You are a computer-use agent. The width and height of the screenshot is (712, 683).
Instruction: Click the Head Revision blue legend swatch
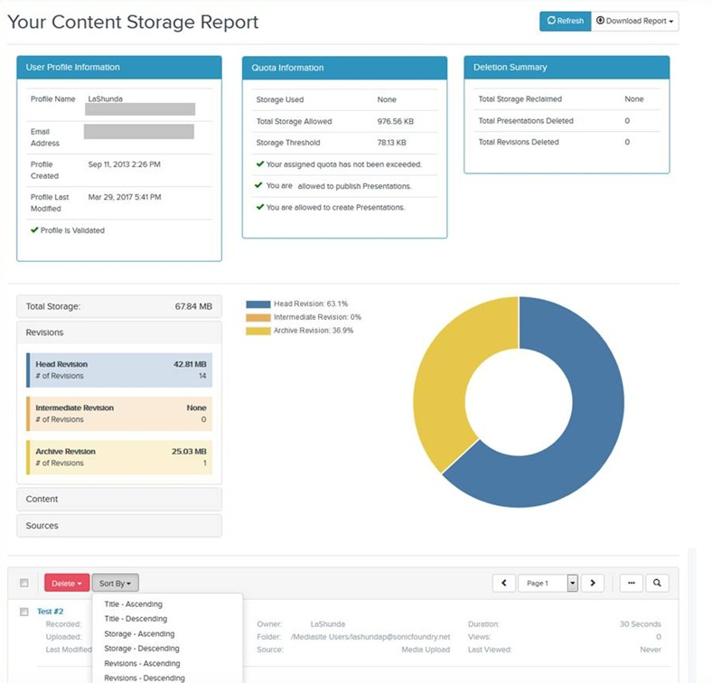(x=258, y=304)
